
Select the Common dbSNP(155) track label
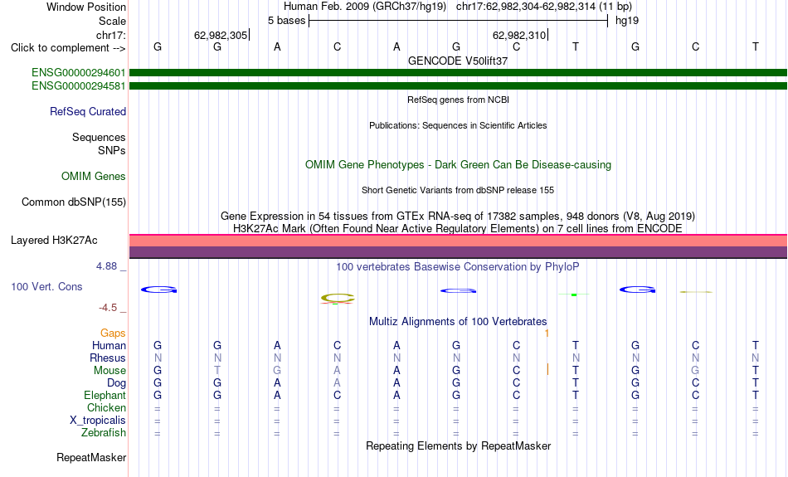73,202
